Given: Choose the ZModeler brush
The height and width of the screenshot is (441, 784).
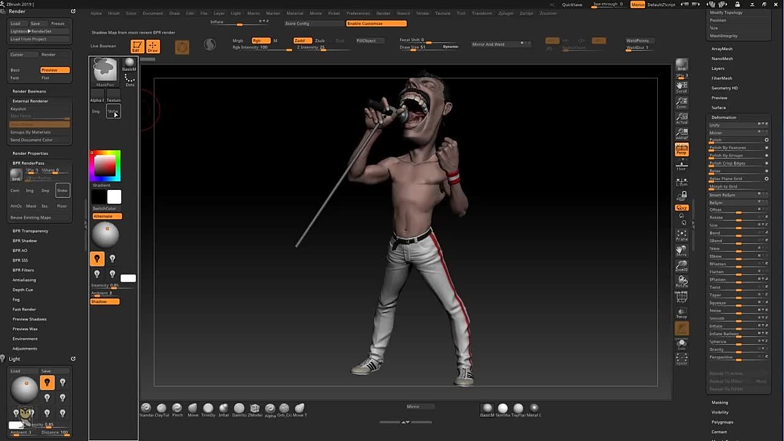Looking at the screenshot, I should point(255,409).
